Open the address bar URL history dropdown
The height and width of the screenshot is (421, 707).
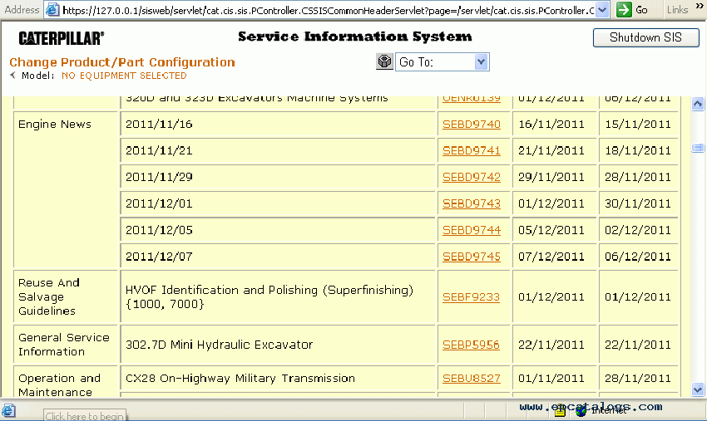pos(602,9)
